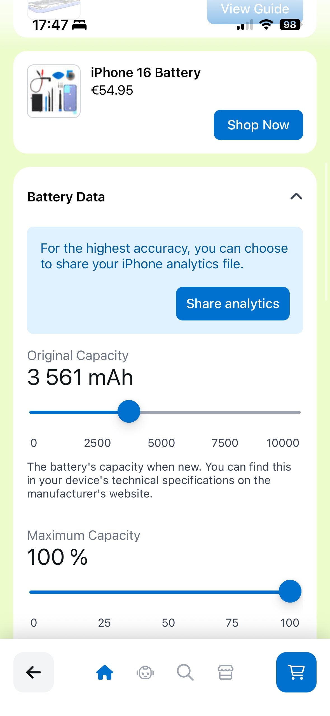330x716 pixels.
Task: Collapse the Battery Data section
Action: tap(296, 196)
